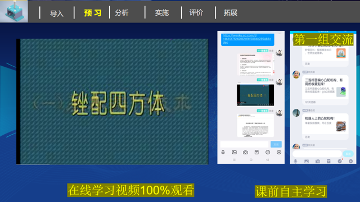Tap the red packet icon in right chat toolbar

pos(328,162)
